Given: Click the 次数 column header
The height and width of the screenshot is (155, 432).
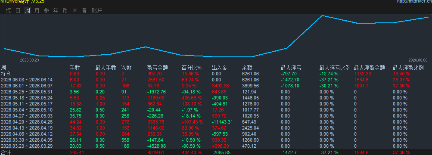Looking at the screenshot, I should [127, 68].
